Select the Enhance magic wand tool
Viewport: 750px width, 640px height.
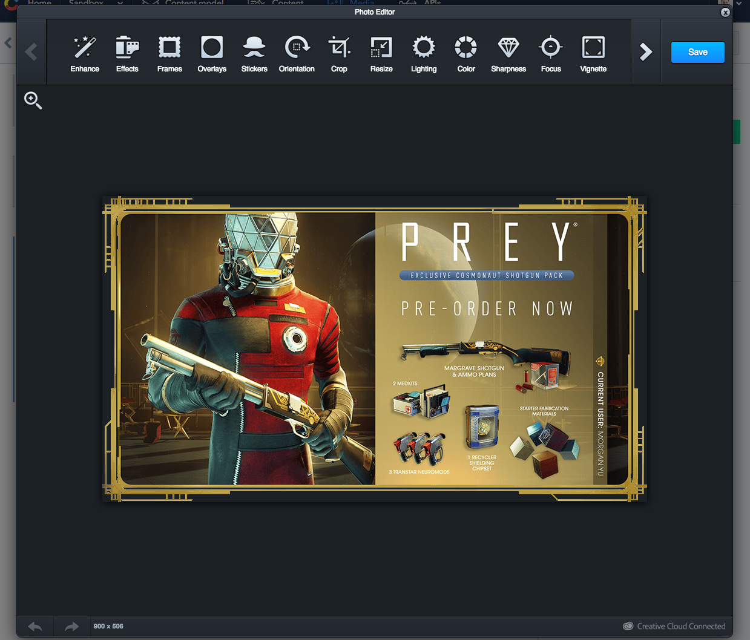pyautogui.click(x=85, y=54)
